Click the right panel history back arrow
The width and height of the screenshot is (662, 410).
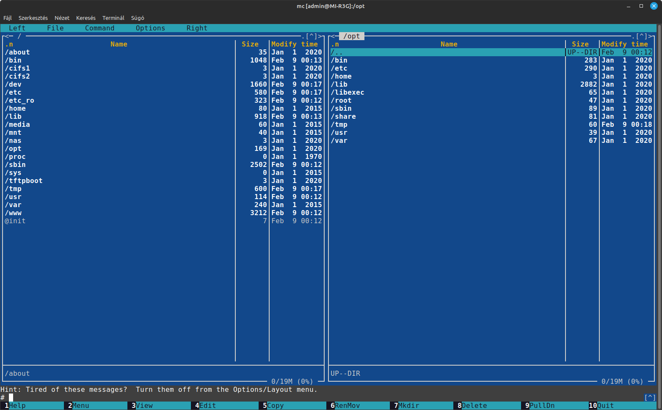point(333,36)
